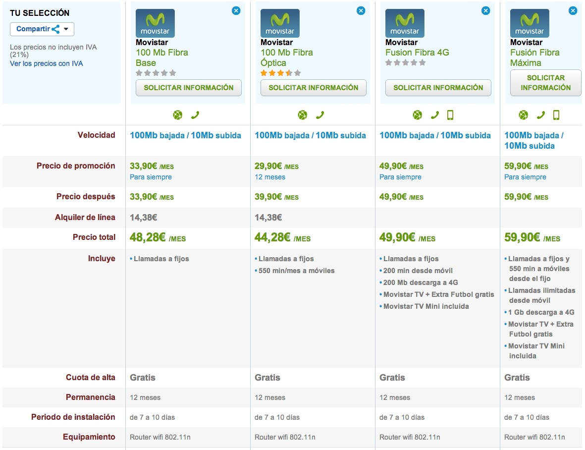Request information for Fusion Fibra 4G

pos(438,88)
